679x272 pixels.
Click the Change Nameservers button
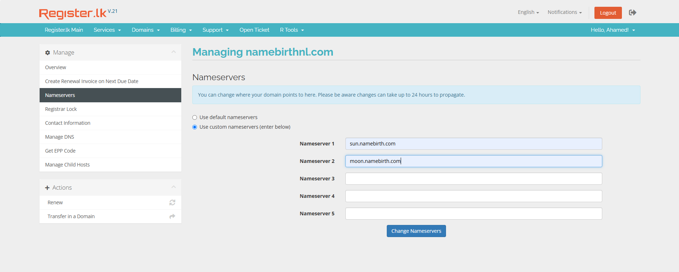click(416, 231)
